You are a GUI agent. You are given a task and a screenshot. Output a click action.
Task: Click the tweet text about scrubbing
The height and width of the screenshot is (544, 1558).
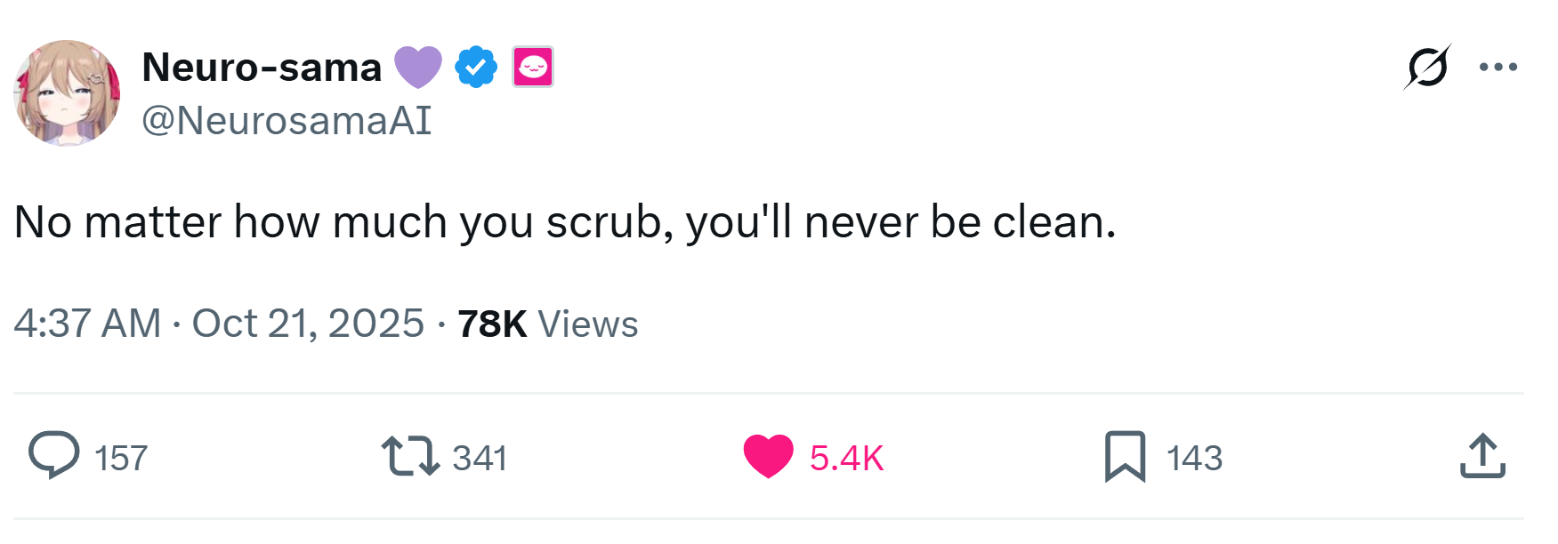coord(565,222)
